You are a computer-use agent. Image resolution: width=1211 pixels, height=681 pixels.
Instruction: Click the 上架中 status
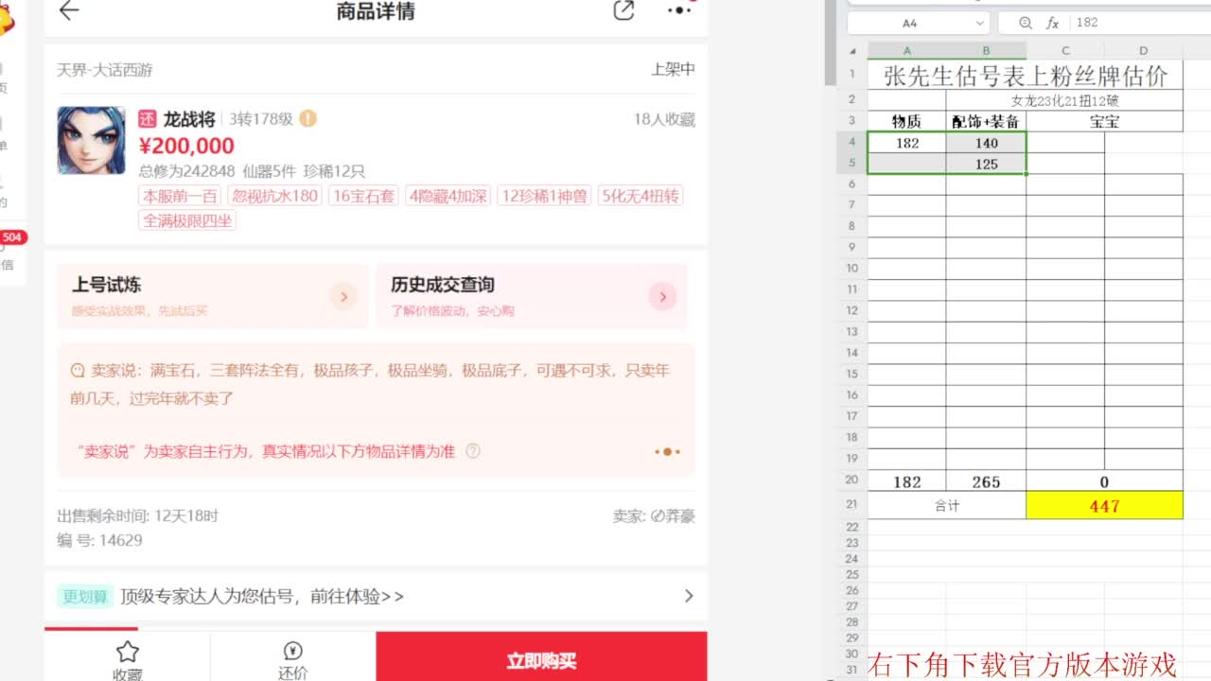(x=673, y=69)
